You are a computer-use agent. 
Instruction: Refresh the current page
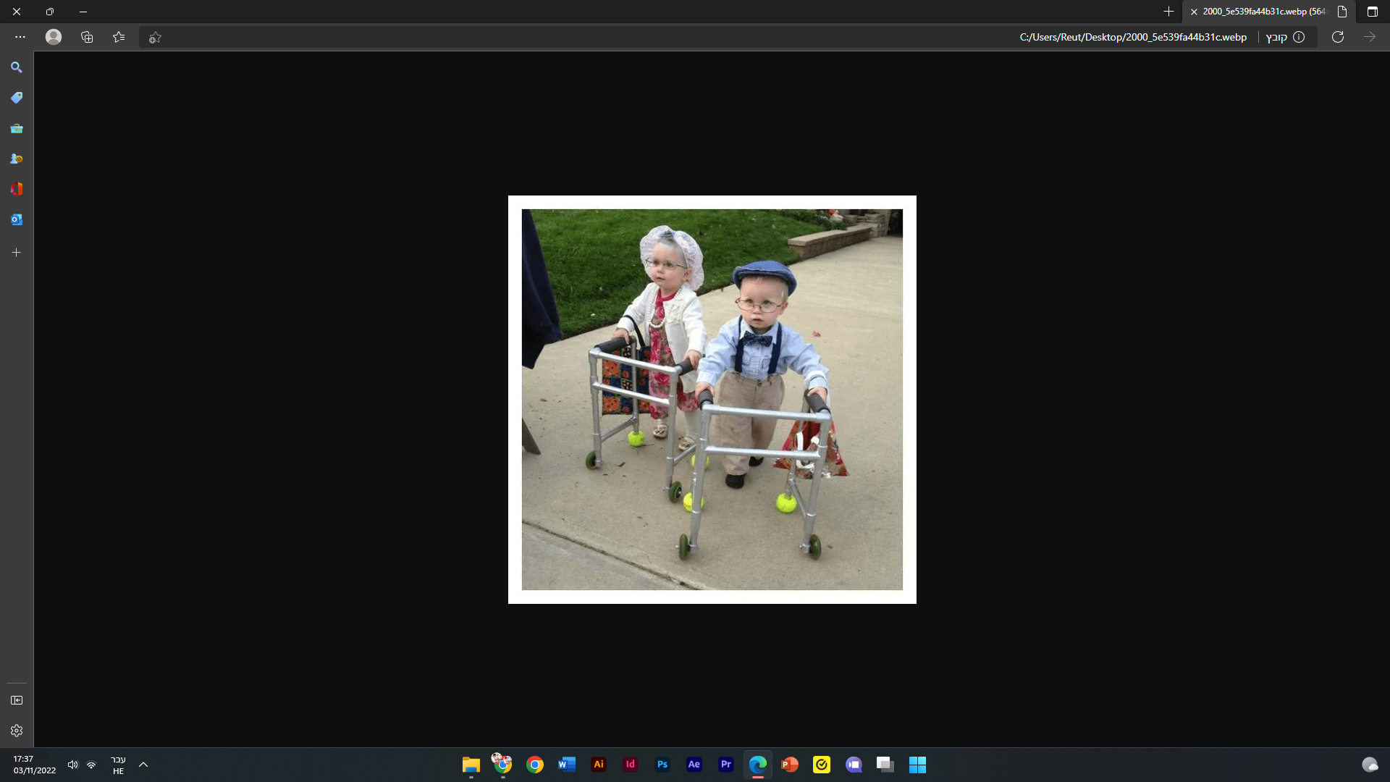pos(1338,37)
